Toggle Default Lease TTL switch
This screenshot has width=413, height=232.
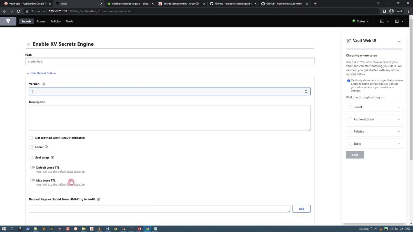tap(32, 167)
